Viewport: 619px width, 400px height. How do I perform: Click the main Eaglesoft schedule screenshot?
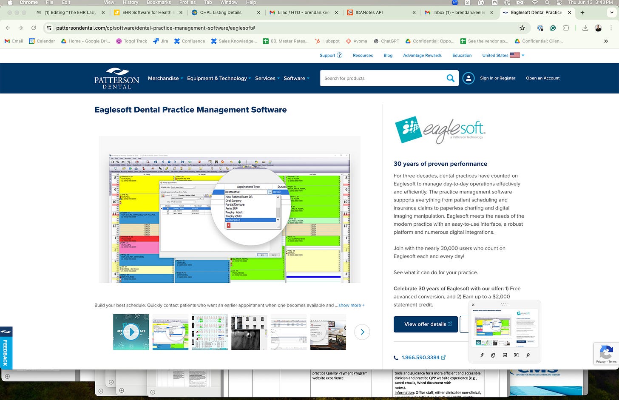tap(230, 209)
